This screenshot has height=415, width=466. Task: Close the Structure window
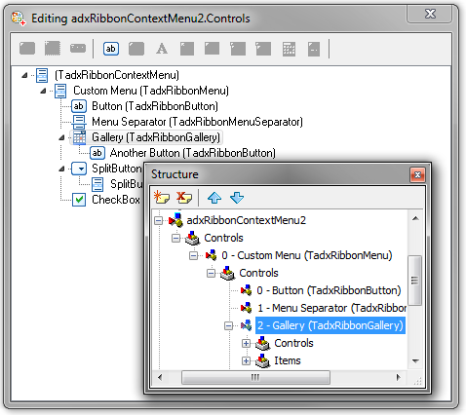pos(417,175)
